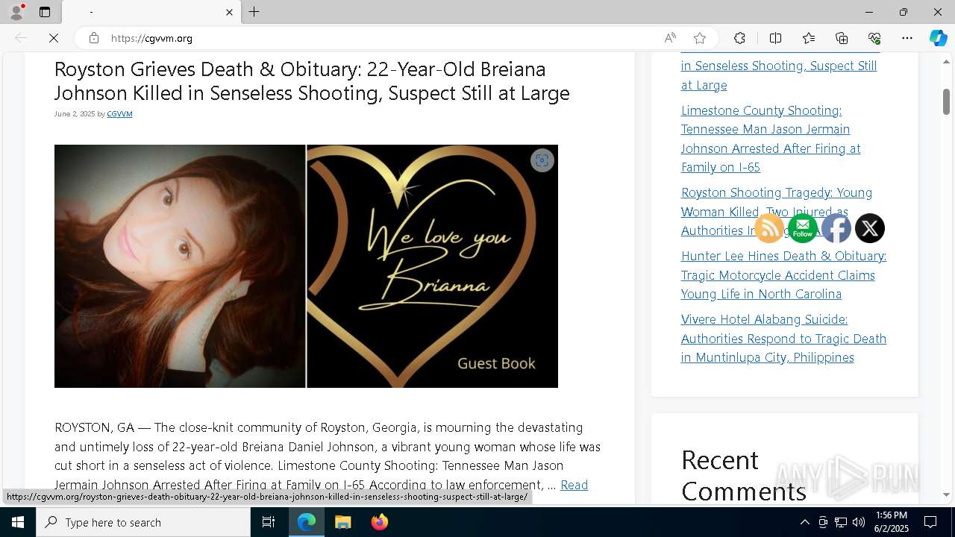Screen dimensions: 955x537
Task: Open the browser profile icon
Action: click(16, 12)
